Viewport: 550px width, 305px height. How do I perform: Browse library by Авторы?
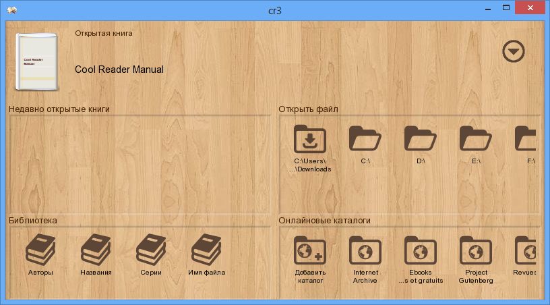point(40,250)
